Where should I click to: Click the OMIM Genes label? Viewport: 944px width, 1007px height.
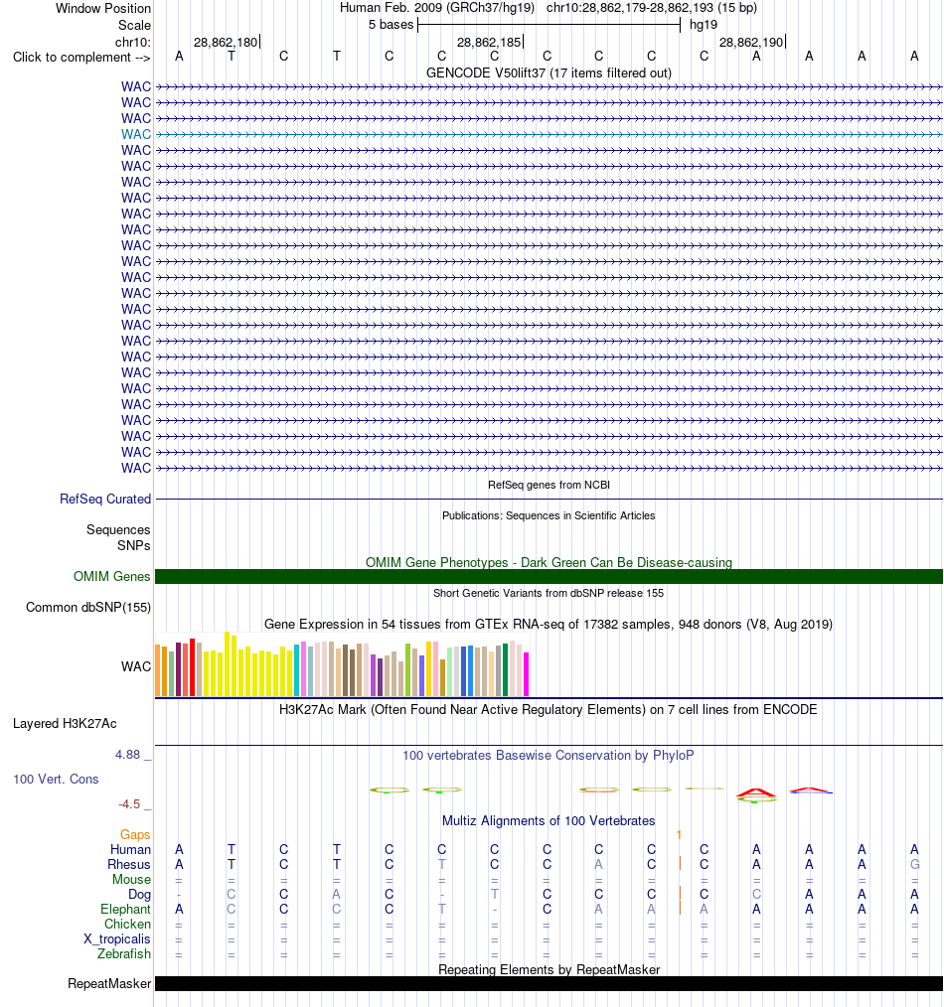(112, 577)
